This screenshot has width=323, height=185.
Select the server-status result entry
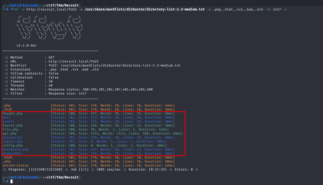(16, 165)
